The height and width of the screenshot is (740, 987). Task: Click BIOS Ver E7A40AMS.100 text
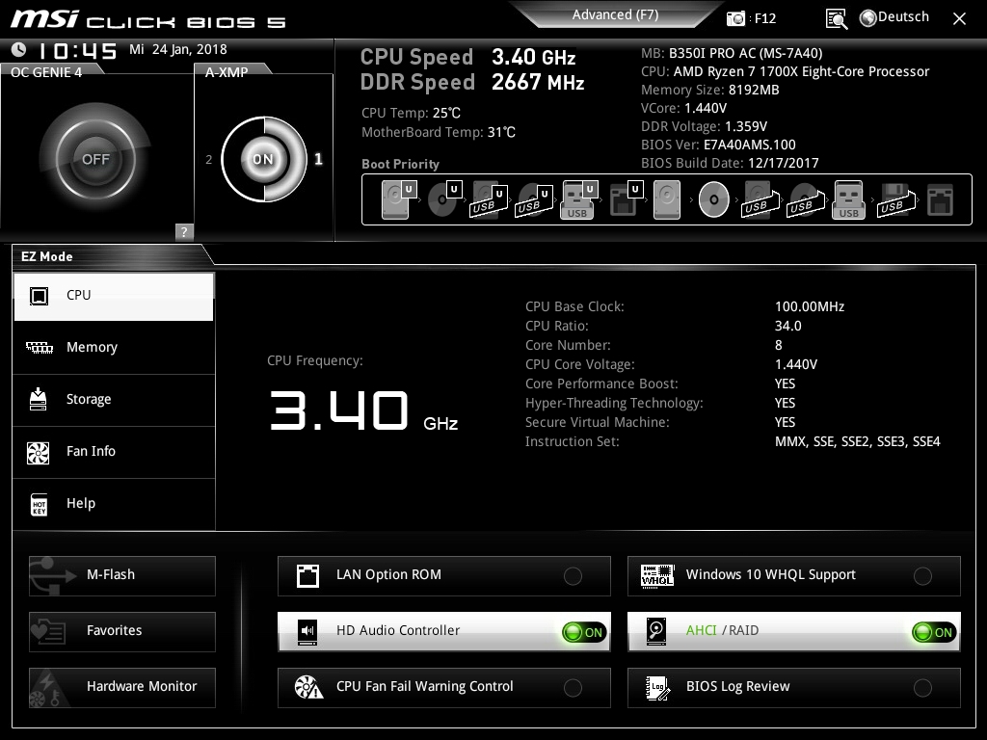tap(718, 145)
